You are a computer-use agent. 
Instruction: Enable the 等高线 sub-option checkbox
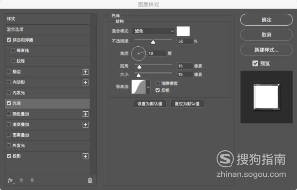[13, 50]
